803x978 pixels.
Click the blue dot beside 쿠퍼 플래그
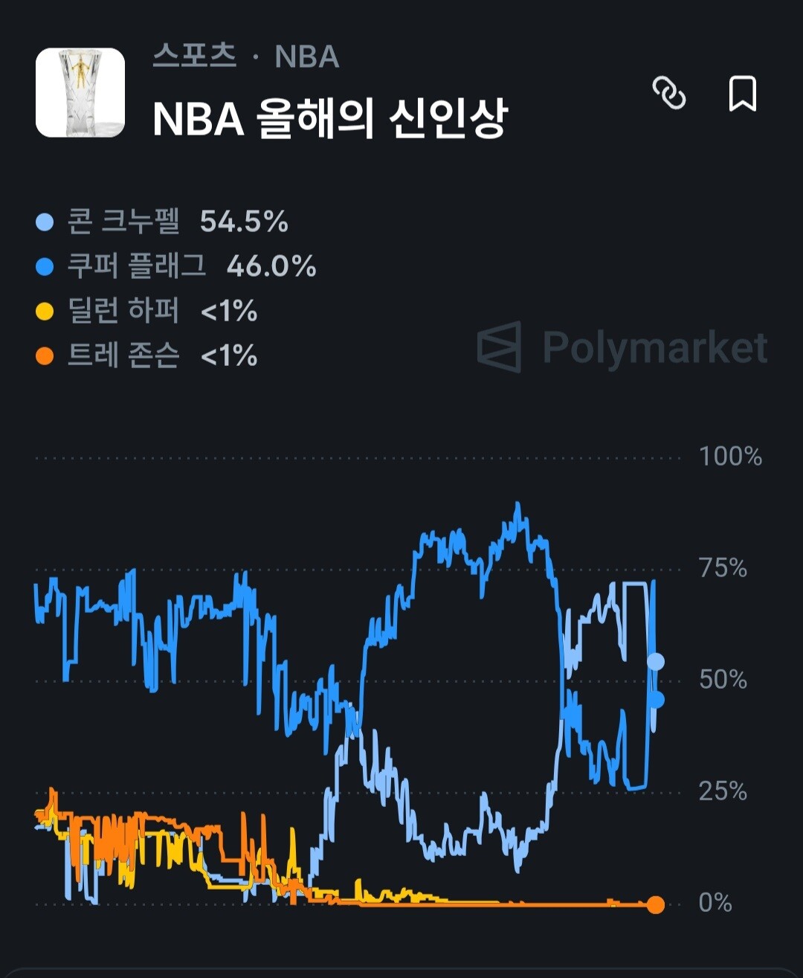point(45,267)
